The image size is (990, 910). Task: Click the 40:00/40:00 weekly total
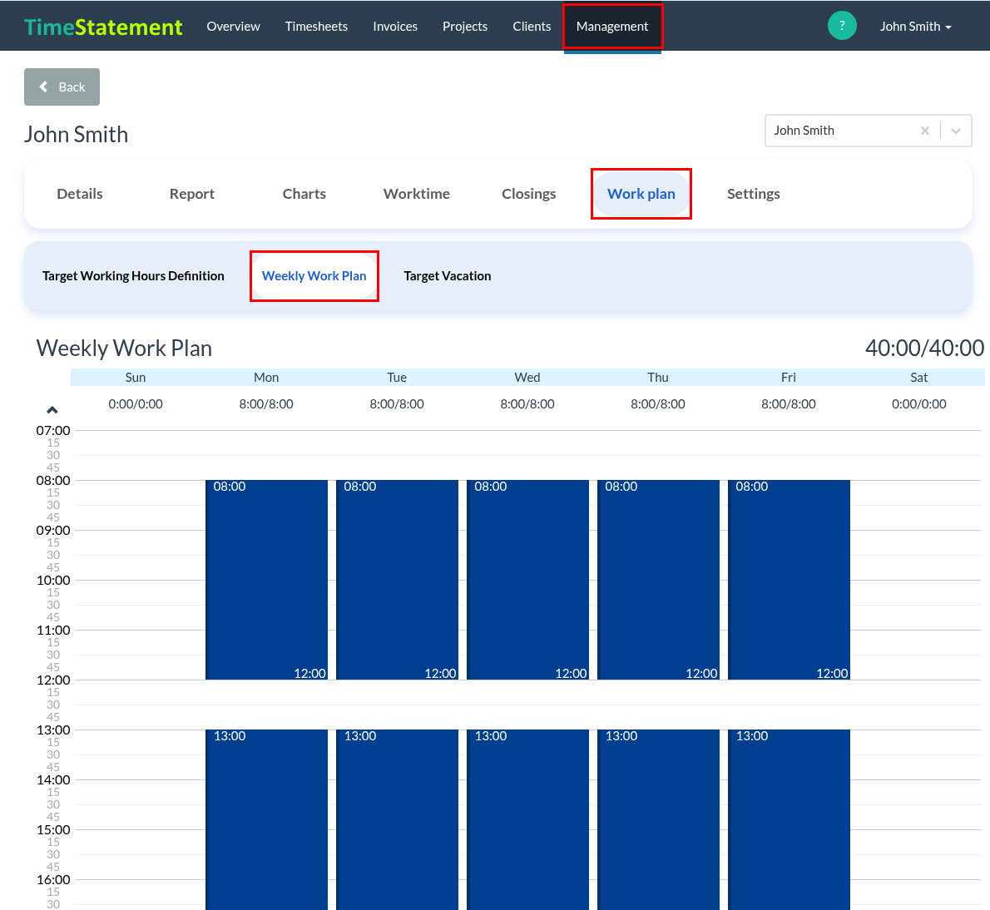click(924, 349)
